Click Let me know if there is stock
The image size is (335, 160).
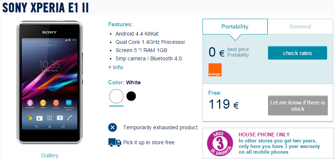[298, 106]
